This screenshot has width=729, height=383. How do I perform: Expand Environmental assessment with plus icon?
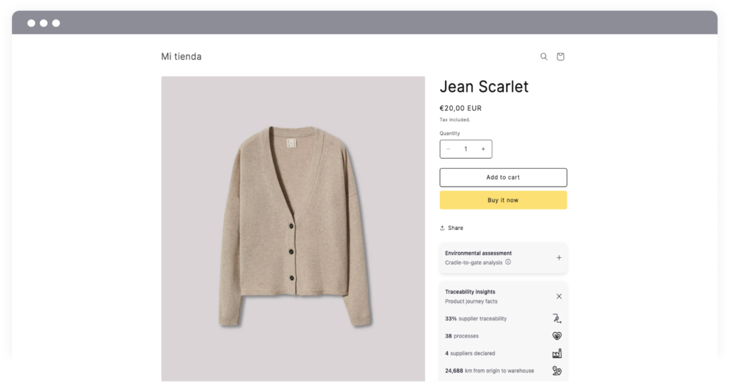[x=559, y=258]
